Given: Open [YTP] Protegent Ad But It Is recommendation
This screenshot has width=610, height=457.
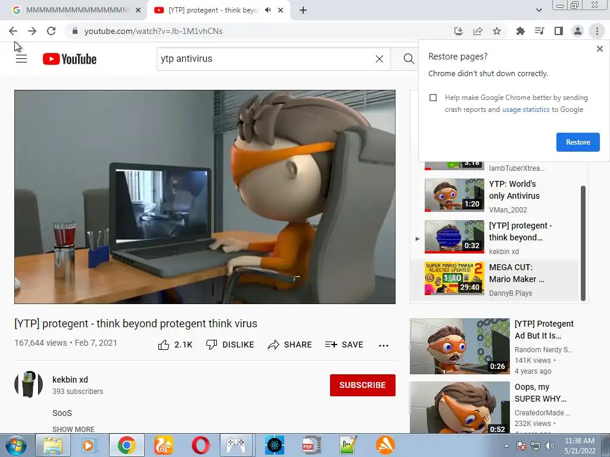Looking at the screenshot, I should [x=499, y=346].
